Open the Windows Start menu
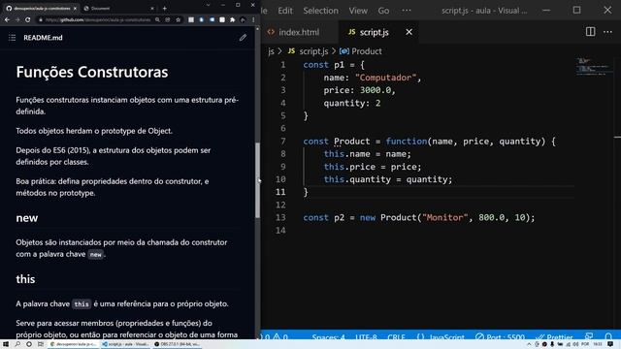Viewport: 621px width, 349px height. tap(6, 344)
